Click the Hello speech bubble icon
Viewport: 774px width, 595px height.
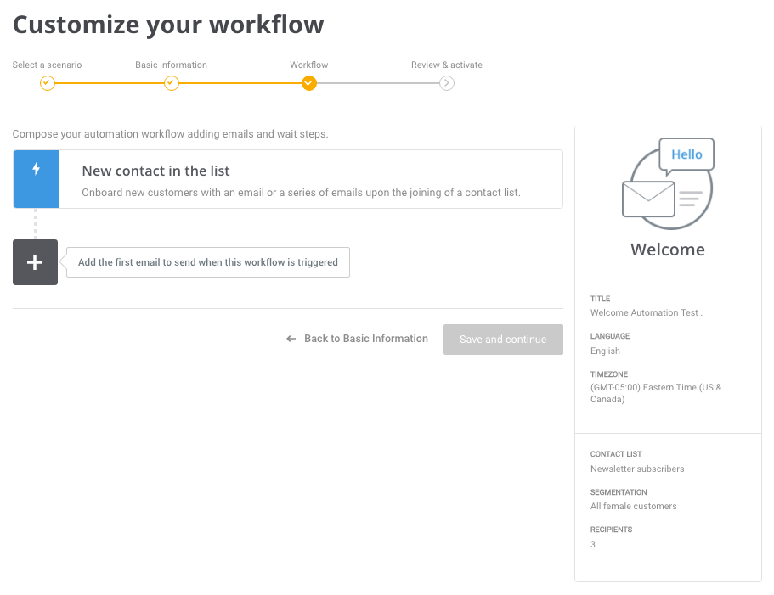(x=686, y=156)
